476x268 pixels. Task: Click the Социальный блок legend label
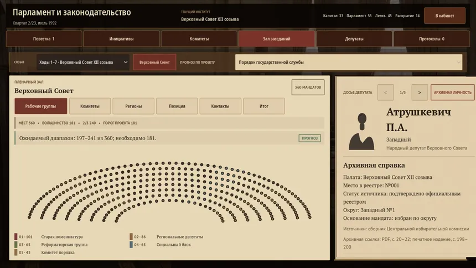(x=174, y=245)
